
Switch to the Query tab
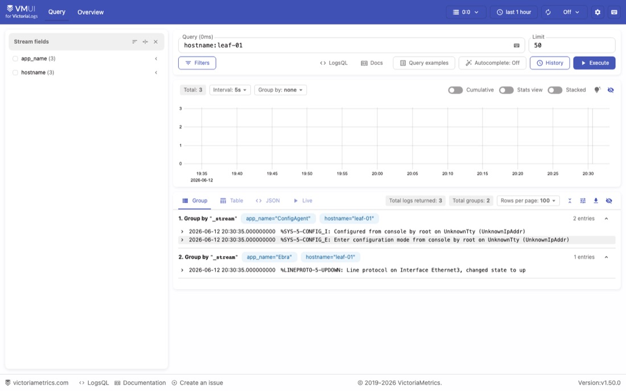coord(57,12)
